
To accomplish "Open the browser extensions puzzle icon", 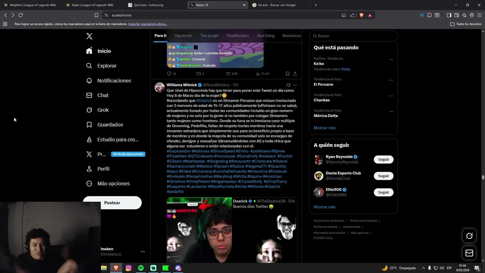I will coord(429,15).
